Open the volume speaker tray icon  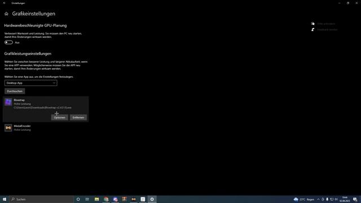336,199
